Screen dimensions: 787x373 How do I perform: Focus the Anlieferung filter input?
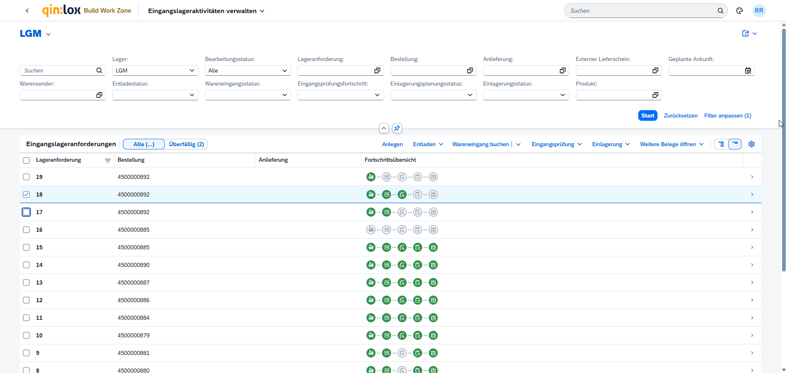click(x=521, y=70)
